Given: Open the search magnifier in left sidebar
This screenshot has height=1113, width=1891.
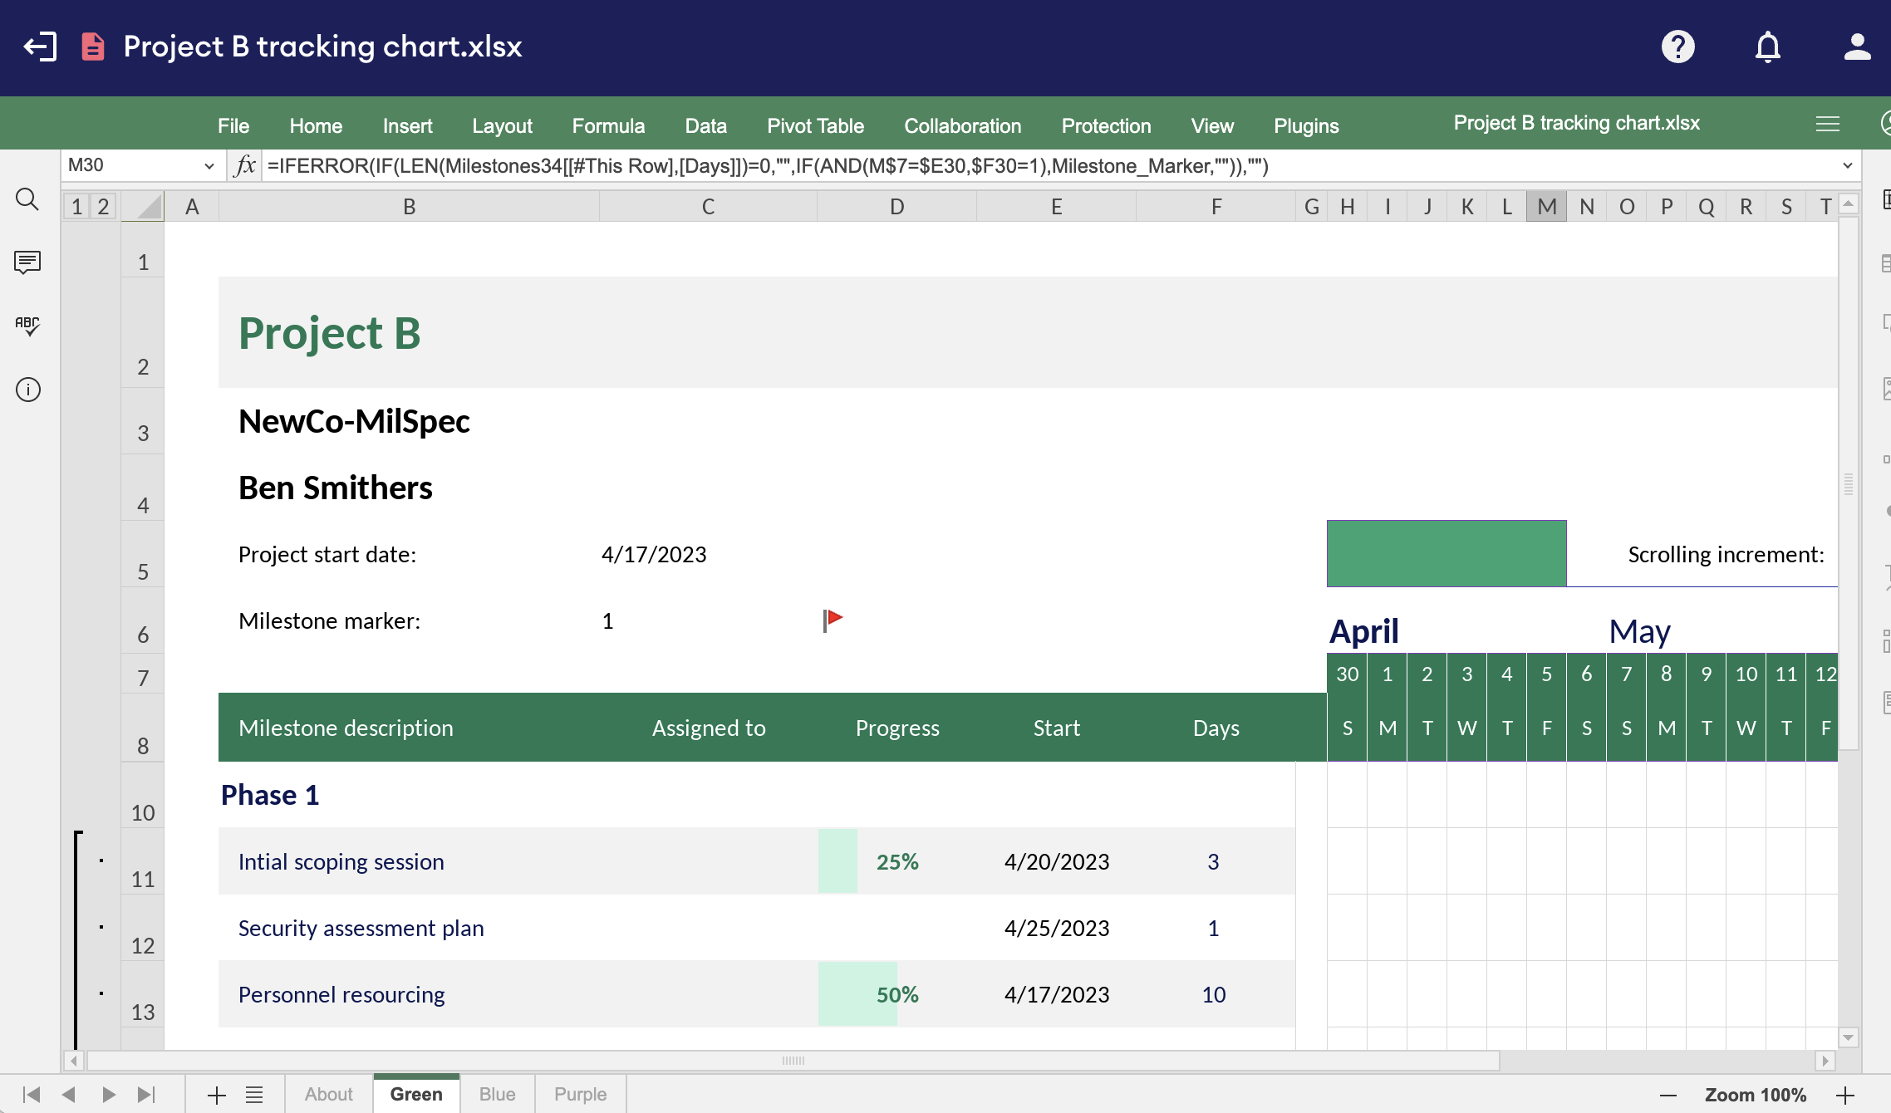Looking at the screenshot, I should [27, 199].
